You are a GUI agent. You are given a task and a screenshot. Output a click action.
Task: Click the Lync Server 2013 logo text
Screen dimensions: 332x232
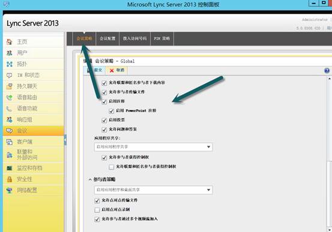coord(32,23)
